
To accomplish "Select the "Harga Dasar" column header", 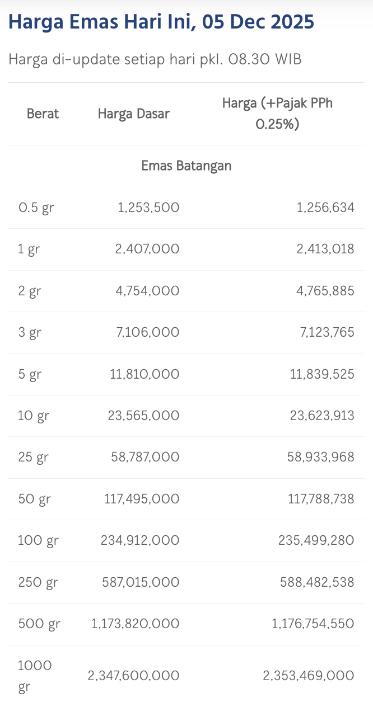I will coord(133,114).
